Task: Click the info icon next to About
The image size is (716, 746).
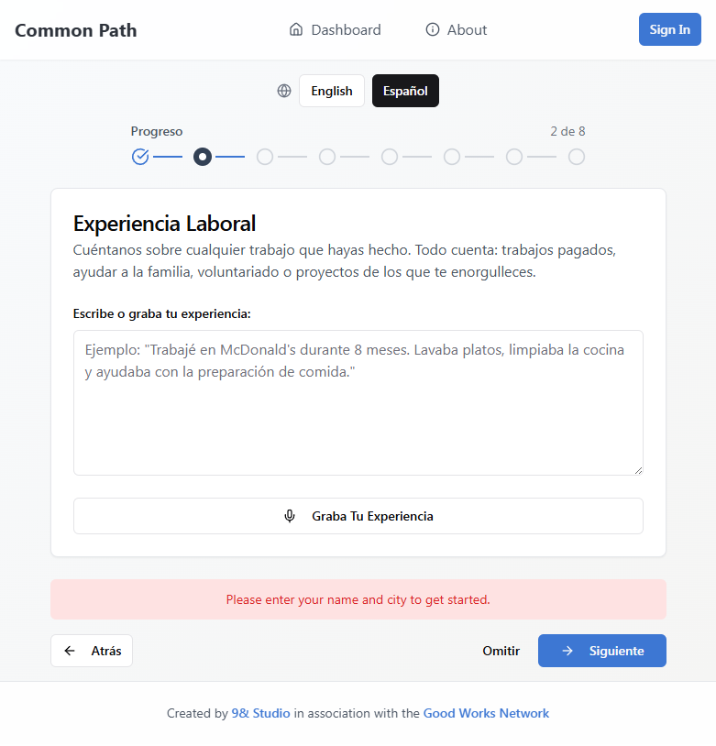Action: pos(431,29)
